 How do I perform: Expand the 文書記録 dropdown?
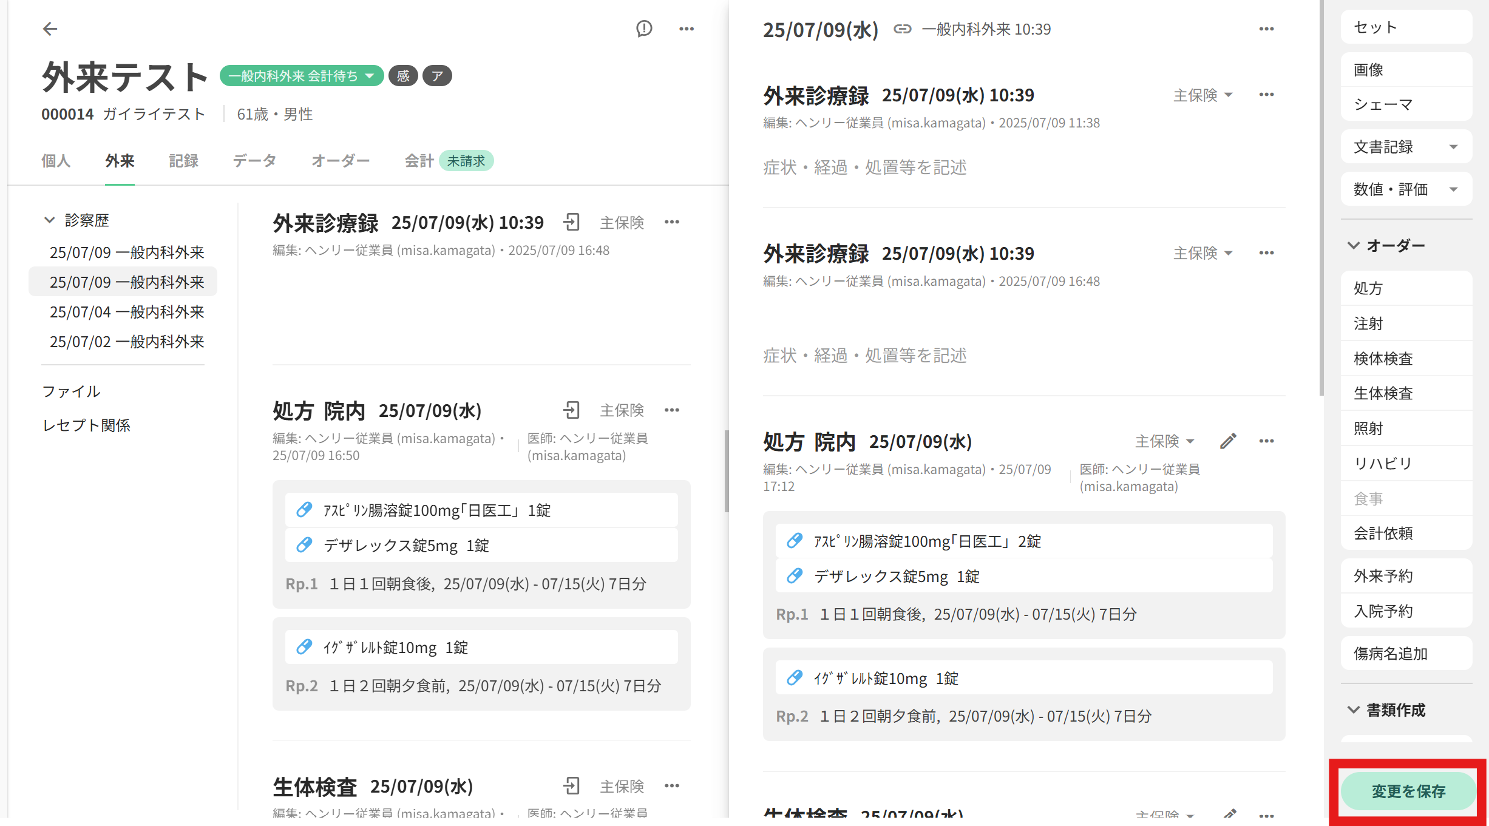click(1453, 147)
